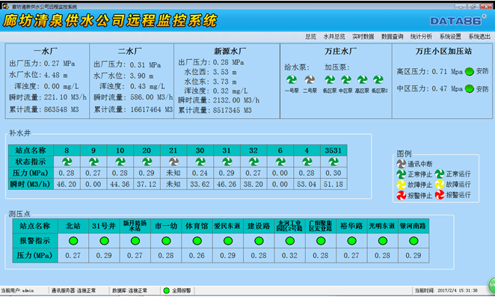Click the 高区压力 安防 green indicator
The height and width of the screenshot is (297, 495).
(x=469, y=72)
